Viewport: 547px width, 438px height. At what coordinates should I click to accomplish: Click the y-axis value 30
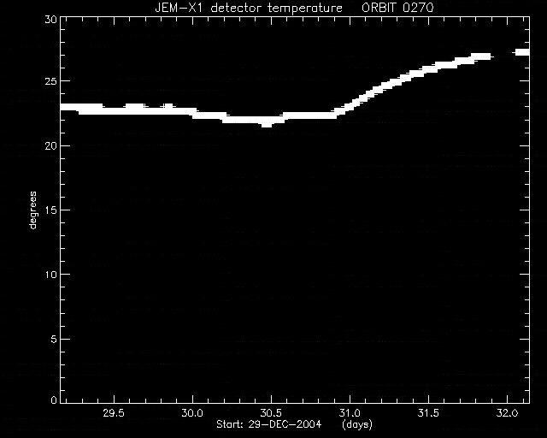[50, 19]
